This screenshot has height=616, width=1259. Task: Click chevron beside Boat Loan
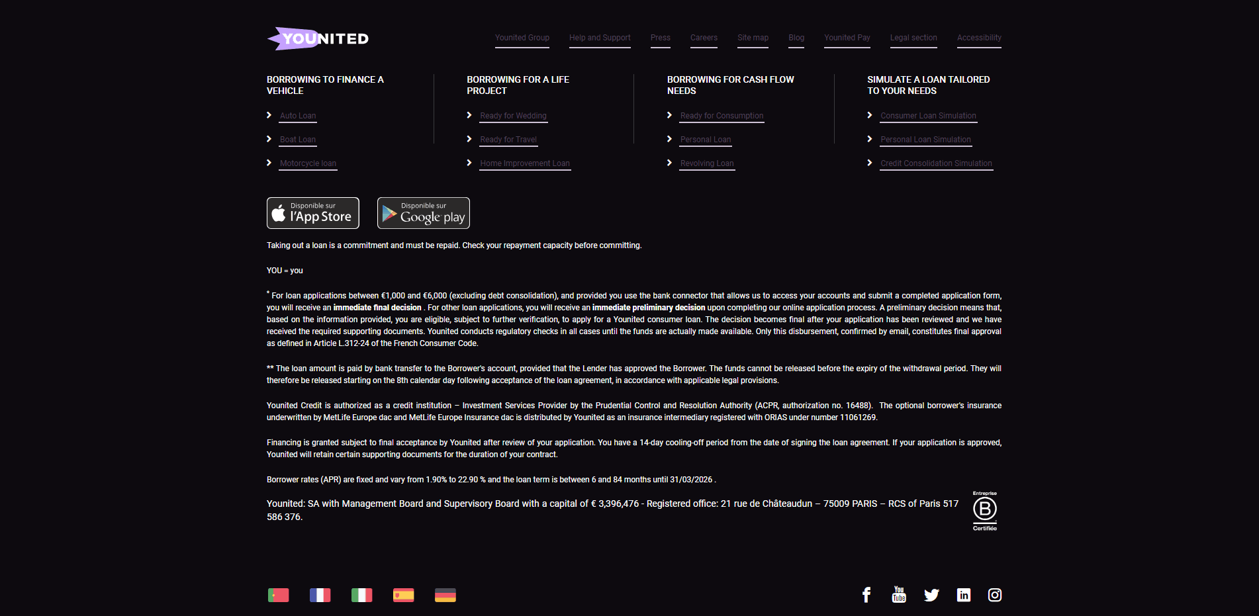(269, 139)
